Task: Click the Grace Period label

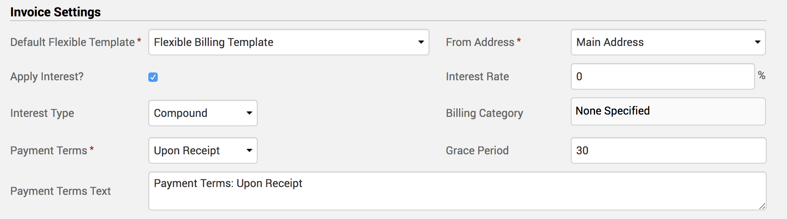Action: [x=477, y=150]
